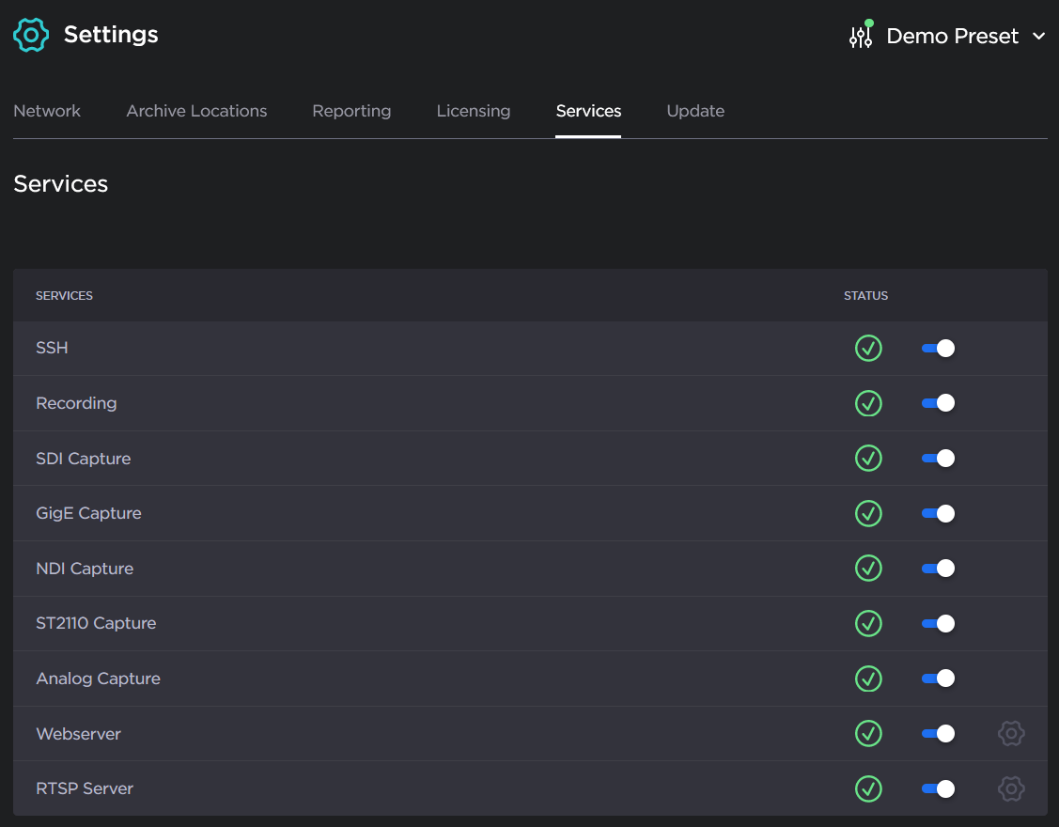Open RTSP Server settings gear icon
This screenshot has height=827, width=1059.
pyautogui.click(x=1010, y=788)
